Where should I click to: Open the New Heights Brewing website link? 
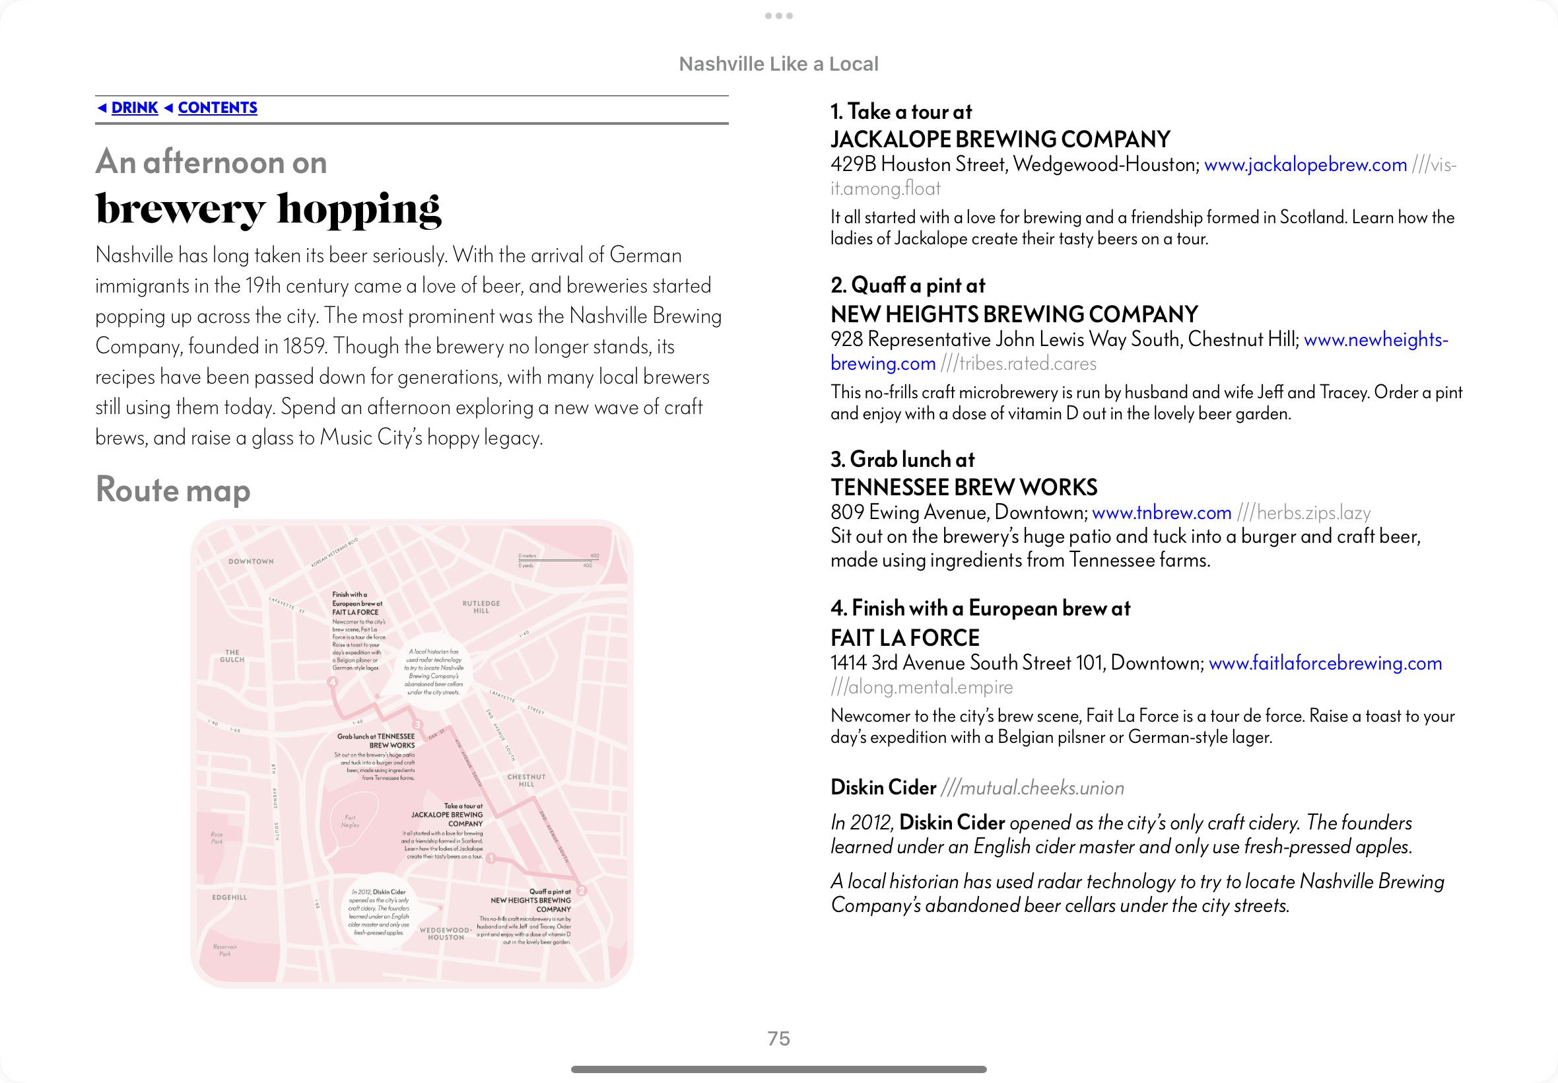1375,339
